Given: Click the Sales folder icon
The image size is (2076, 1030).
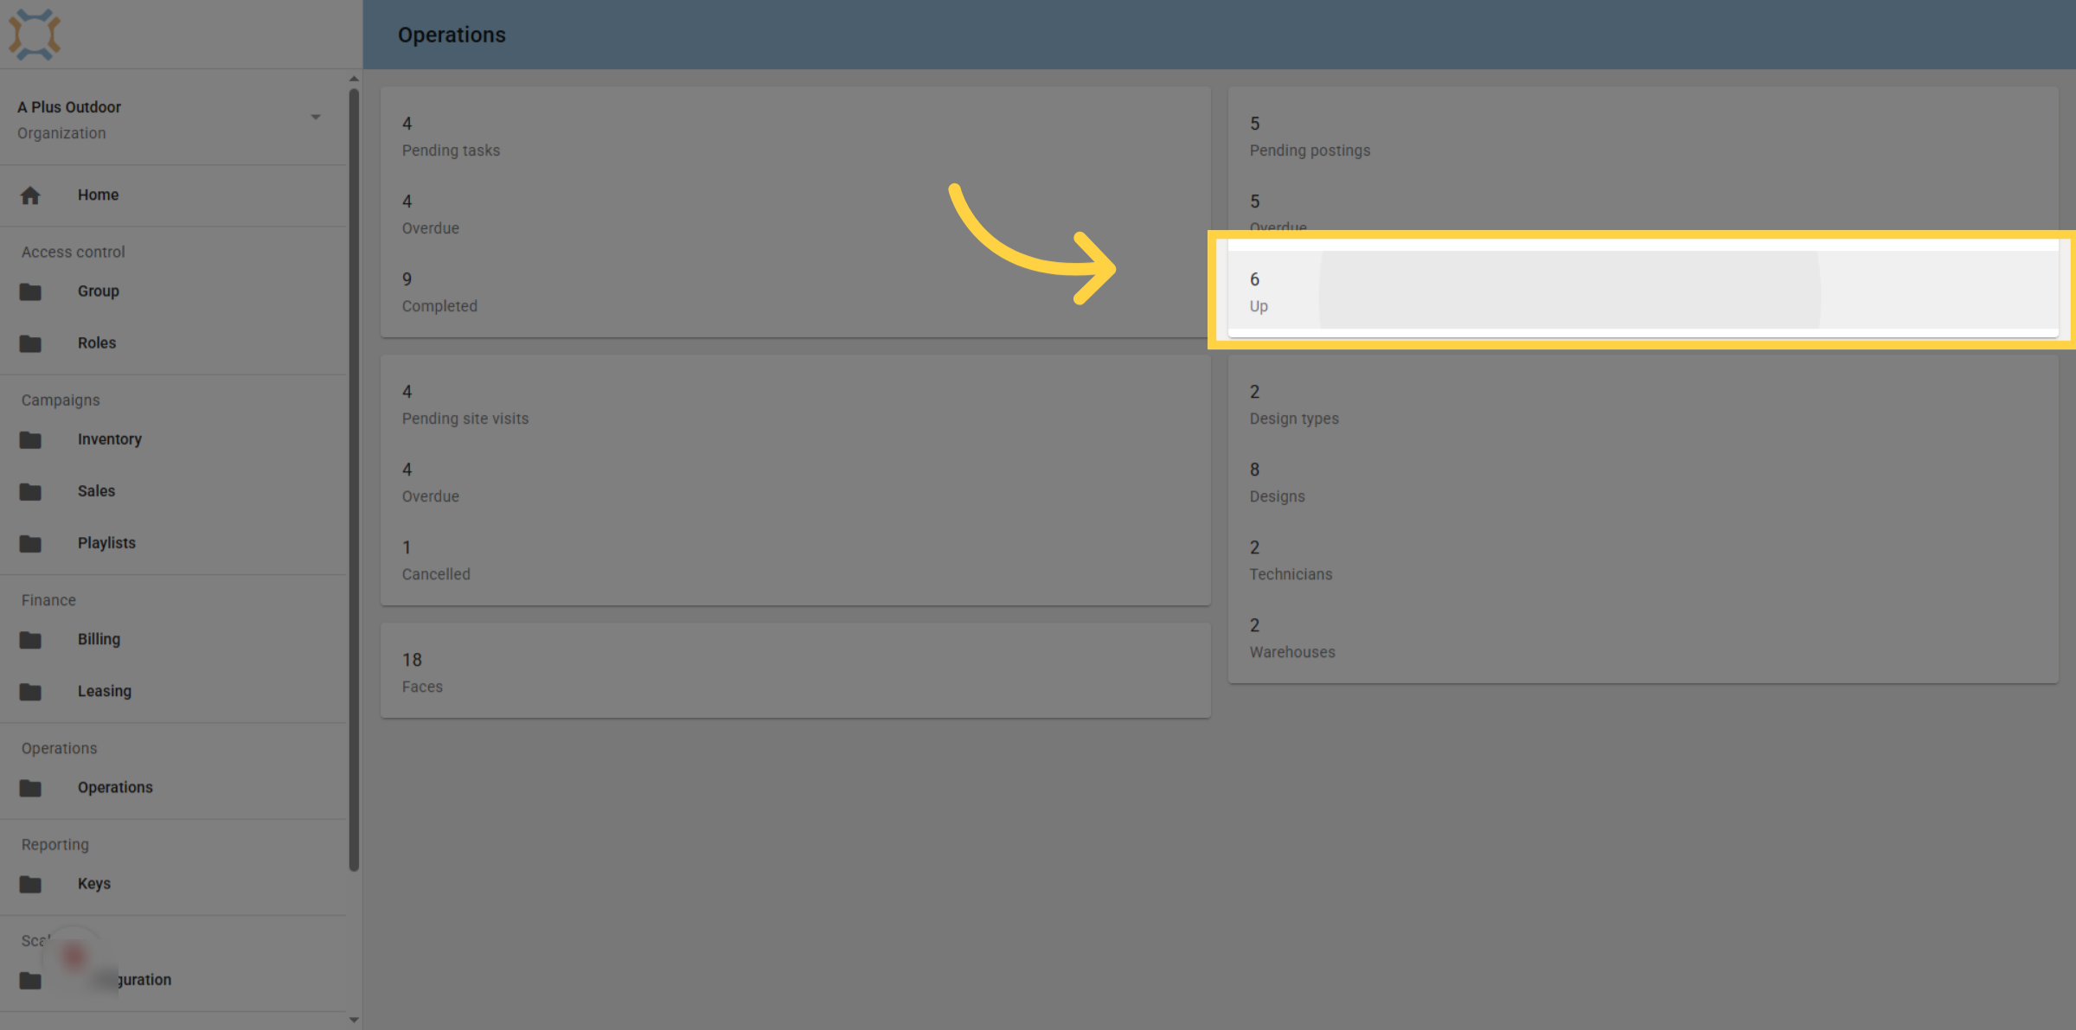Looking at the screenshot, I should point(30,491).
